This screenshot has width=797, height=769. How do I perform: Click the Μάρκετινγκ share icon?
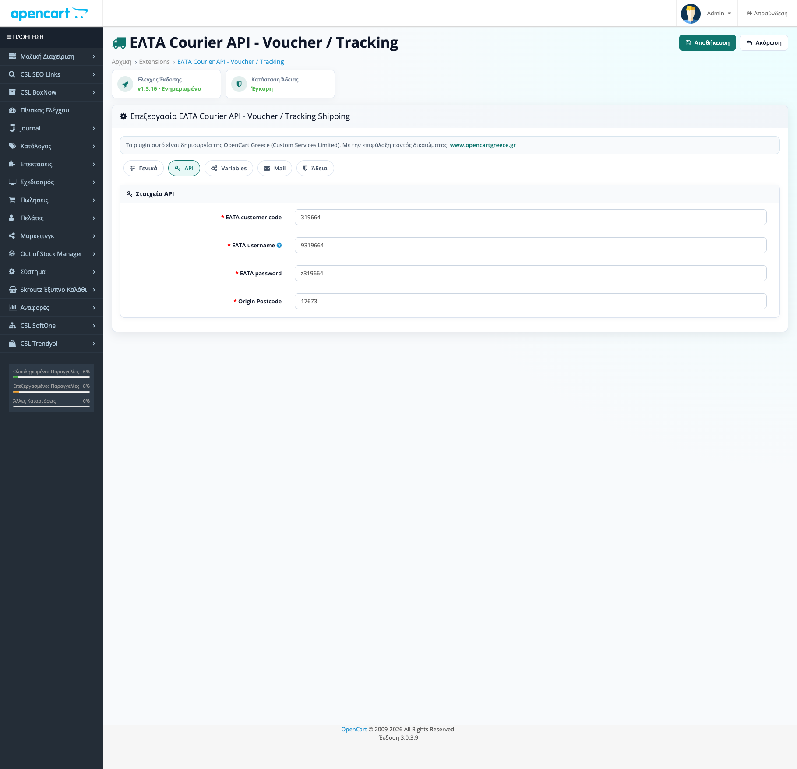coord(12,236)
